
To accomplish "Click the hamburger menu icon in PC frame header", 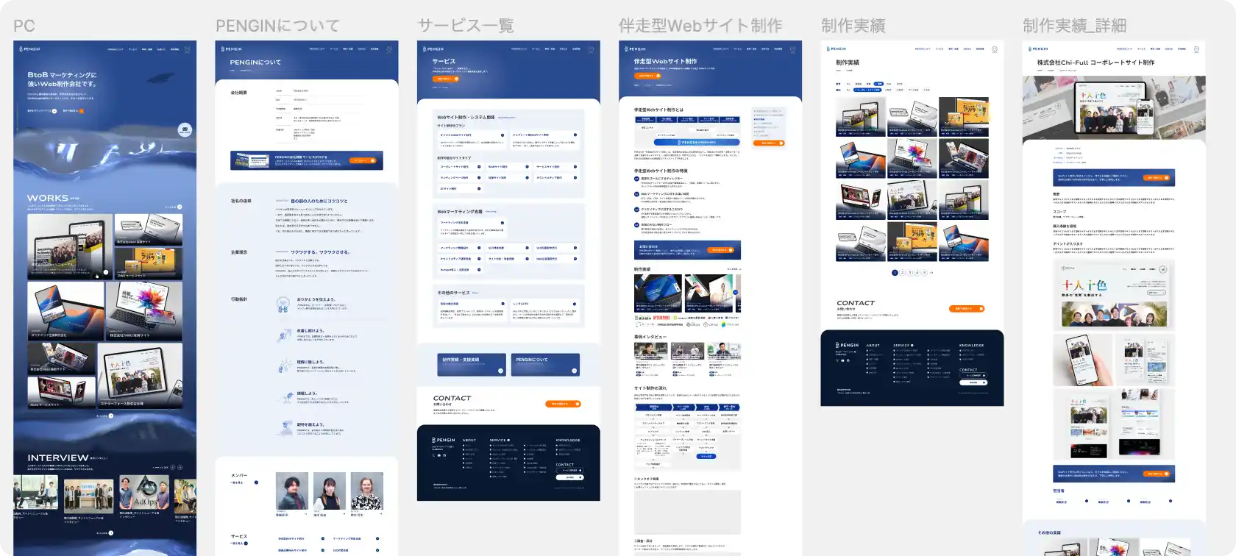I will (x=187, y=49).
